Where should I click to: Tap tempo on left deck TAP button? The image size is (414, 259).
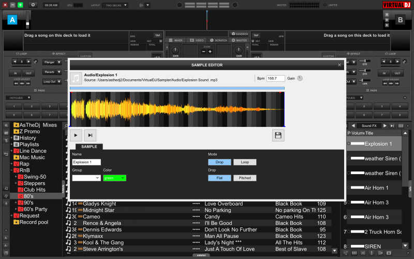(158, 35)
